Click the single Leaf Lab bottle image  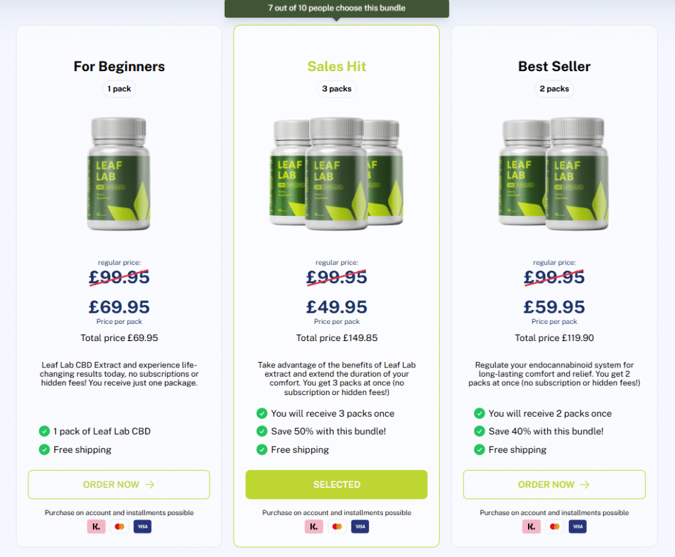tap(119, 174)
